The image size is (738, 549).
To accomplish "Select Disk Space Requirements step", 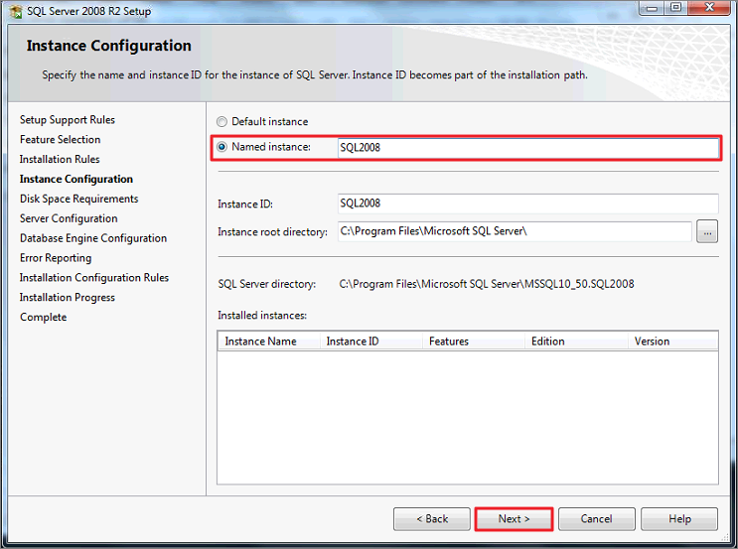I will pyautogui.click(x=79, y=199).
